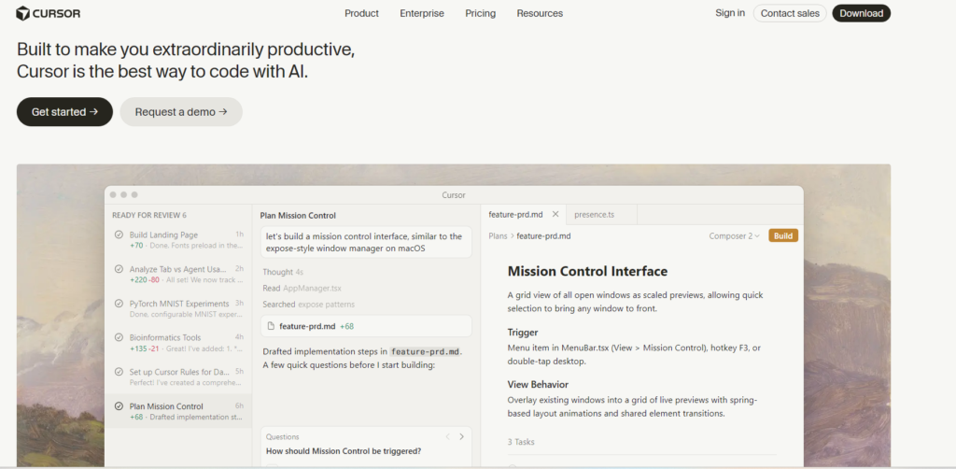Click the View Behavior section heading
956x469 pixels.
538,385
